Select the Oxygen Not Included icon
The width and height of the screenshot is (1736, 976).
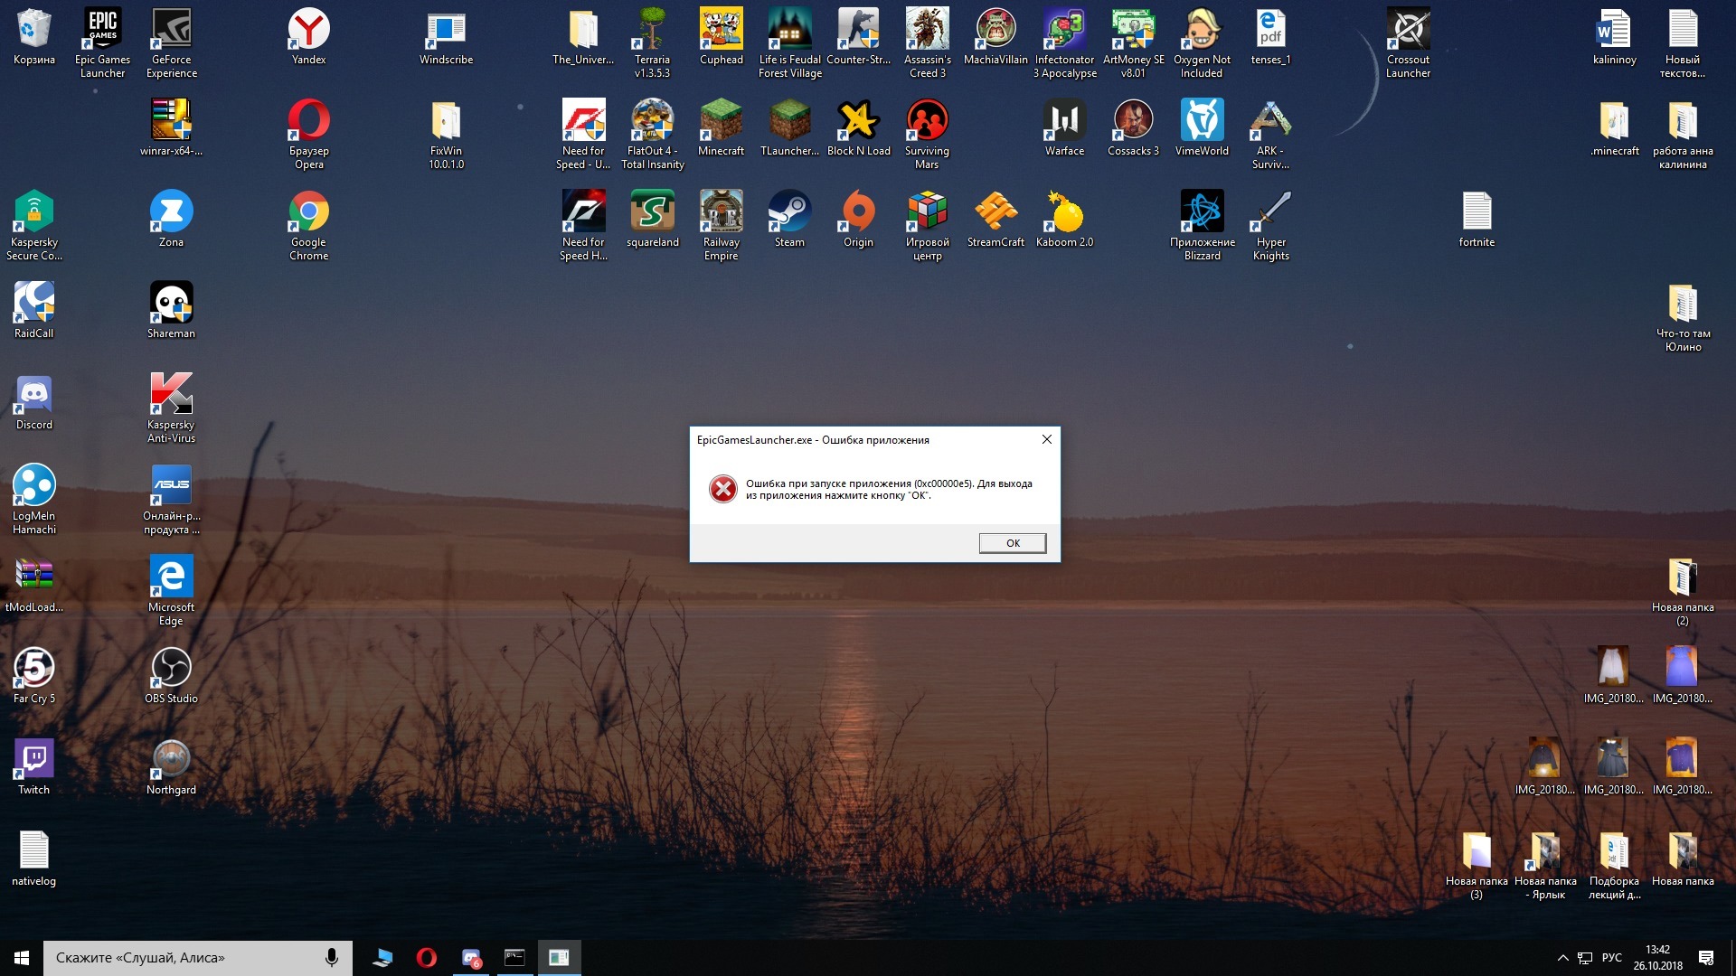[x=1203, y=42]
